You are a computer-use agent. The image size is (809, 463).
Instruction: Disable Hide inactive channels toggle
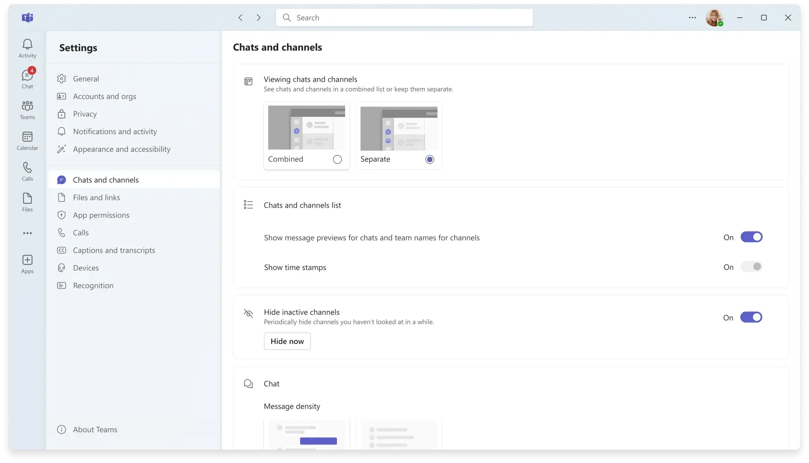[x=751, y=317]
